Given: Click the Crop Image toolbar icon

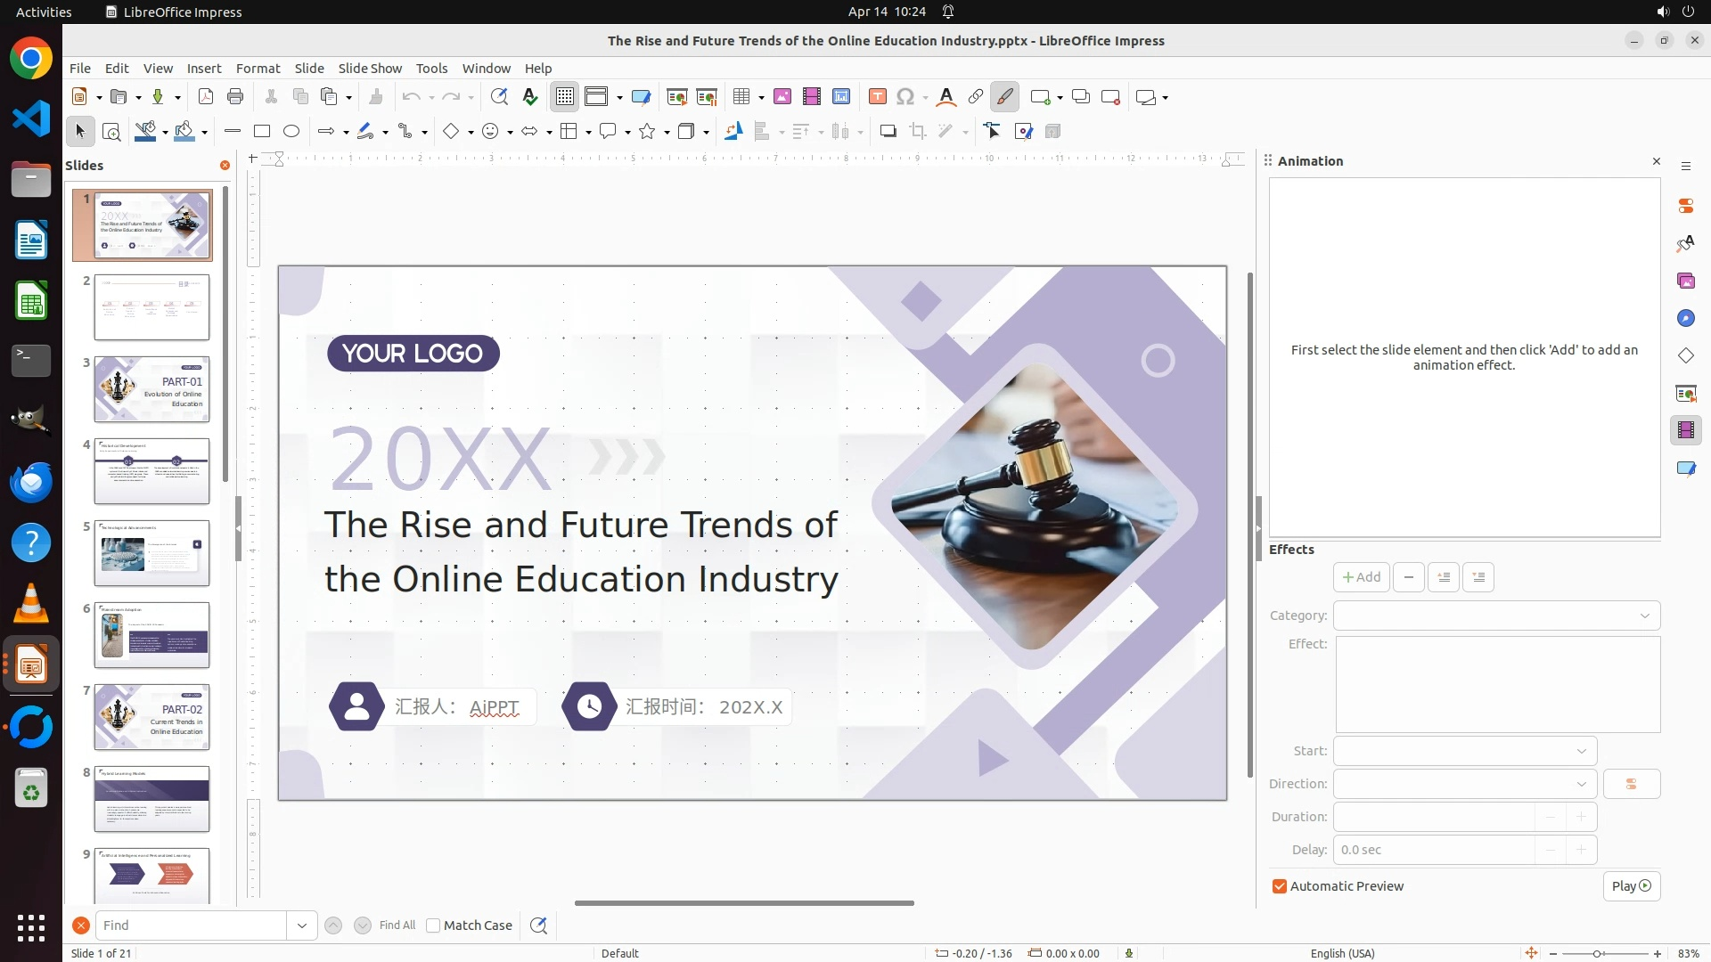Looking at the screenshot, I should click(918, 132).
